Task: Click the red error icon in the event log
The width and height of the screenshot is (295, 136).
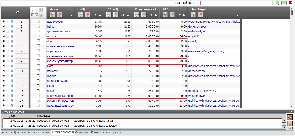Action: (290, 117)
